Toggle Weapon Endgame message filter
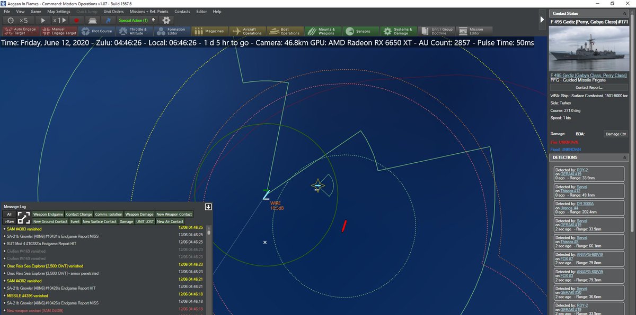636x315 pixels. tap(48, 214)
